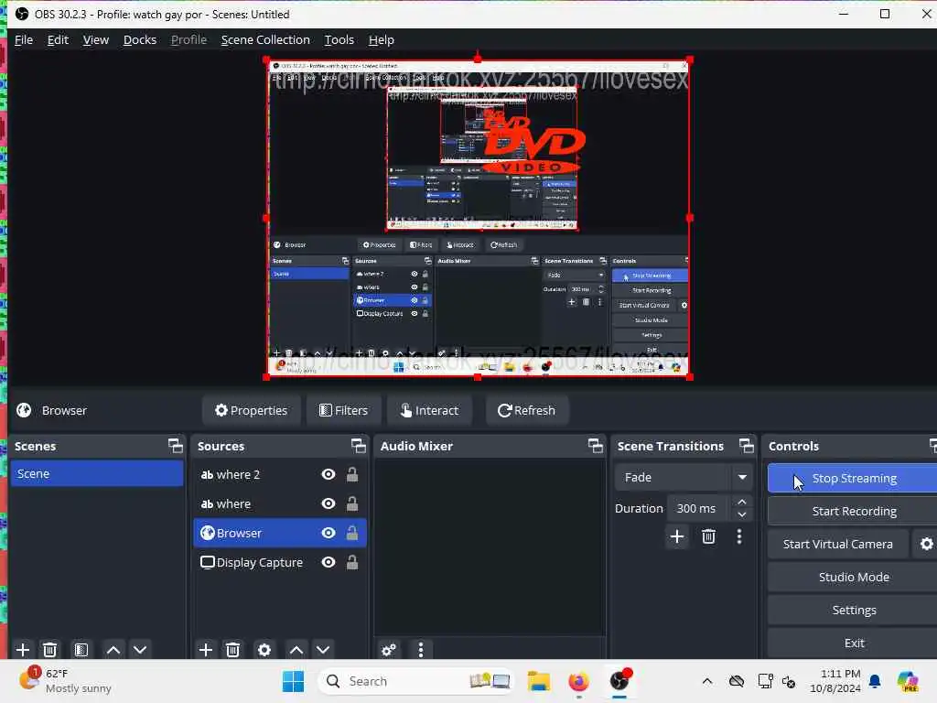Screen dimensions: 937x703
Task: Show hidden system tray icons
Action: click(707, 681)
